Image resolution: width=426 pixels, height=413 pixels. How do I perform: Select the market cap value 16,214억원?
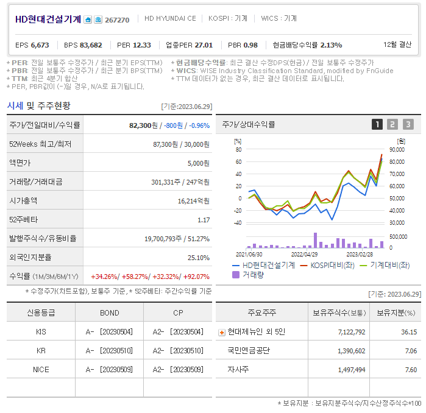point(193,201)
